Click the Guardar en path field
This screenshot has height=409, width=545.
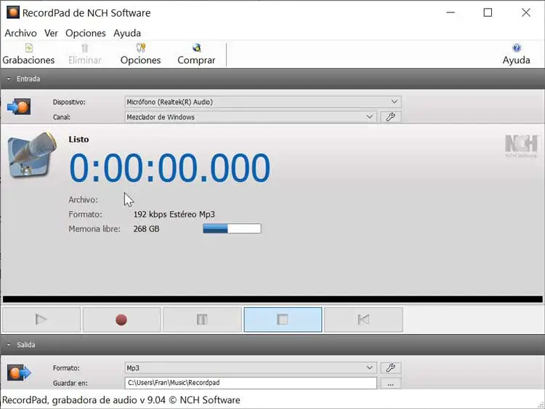(251, 383)
